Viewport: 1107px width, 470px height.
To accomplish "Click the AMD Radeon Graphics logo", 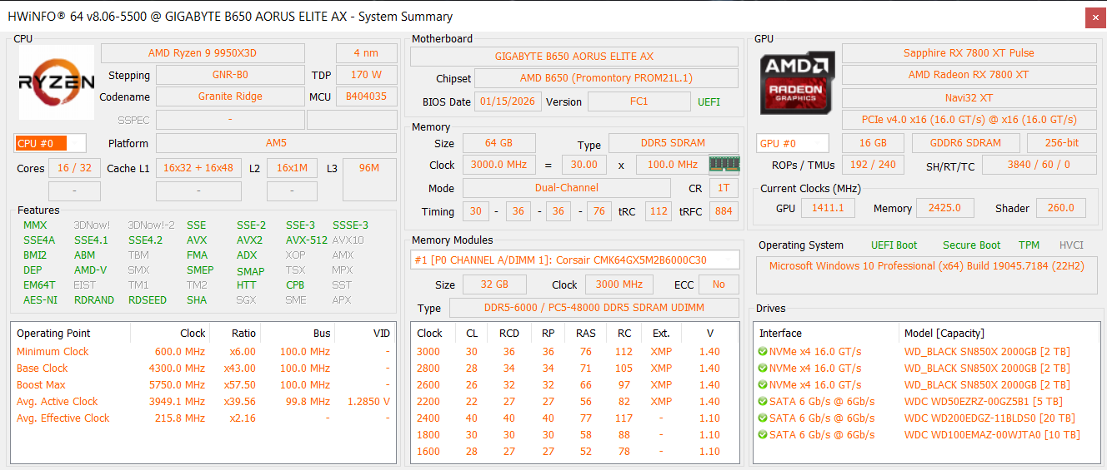I will pos(797,83).
